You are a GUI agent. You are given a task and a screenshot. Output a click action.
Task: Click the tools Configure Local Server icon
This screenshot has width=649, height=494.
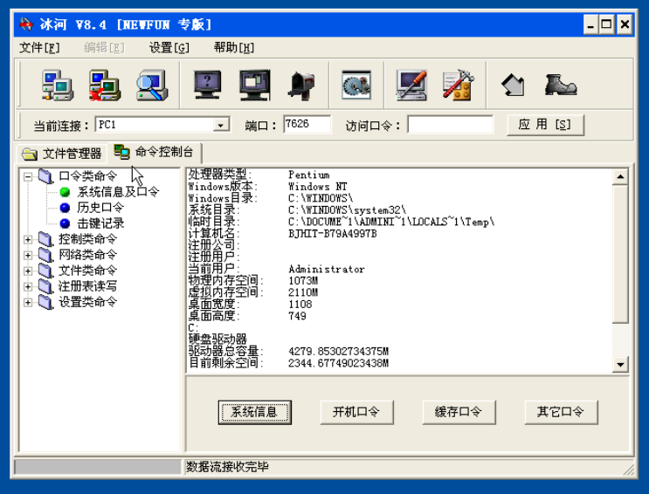pos(459,86)
